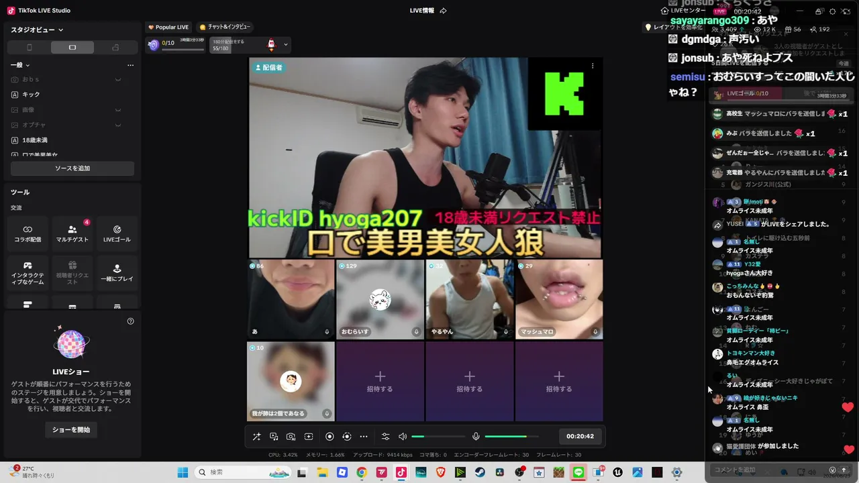Open the three-dot menu on host video
This screenshot has width=859, height=483.
pyautogui.click(x=593, y=66)
